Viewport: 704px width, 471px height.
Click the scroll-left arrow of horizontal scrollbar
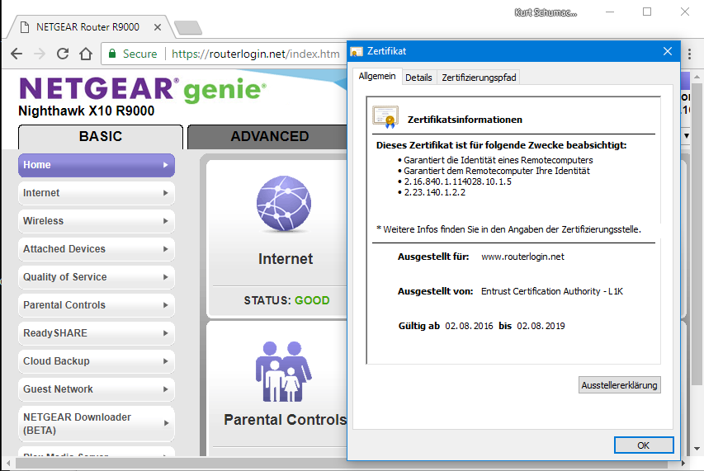pyautogui.click(x=8, y=463)
